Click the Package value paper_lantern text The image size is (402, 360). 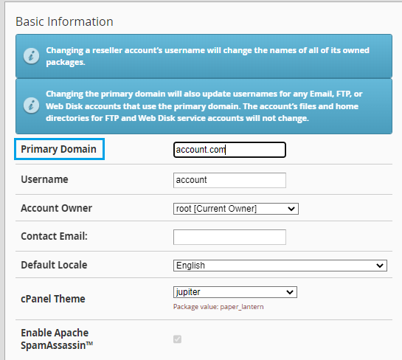[x=218, y=307]
